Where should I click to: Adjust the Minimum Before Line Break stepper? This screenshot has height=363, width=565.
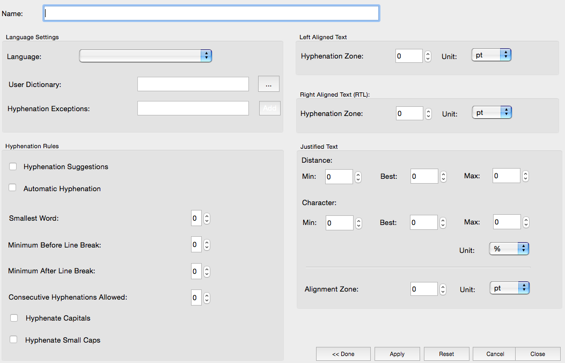pos(207,245)
